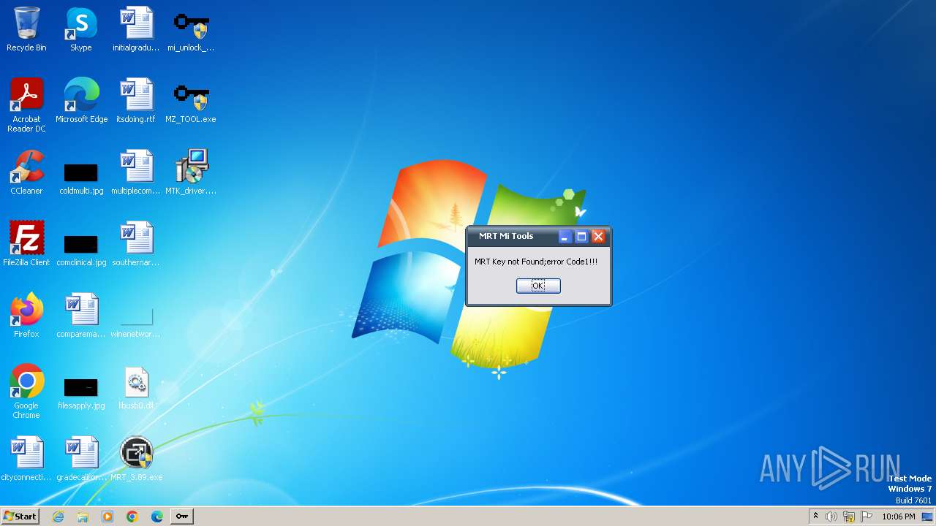Maximize the MRT Mi Tools window
Screen dimensions: 936x526
pyautogui.click(x=581, y=236)
